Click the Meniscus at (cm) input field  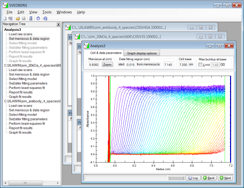[x=94, y=65]
